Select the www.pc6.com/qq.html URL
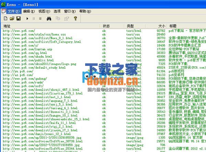 25,53
